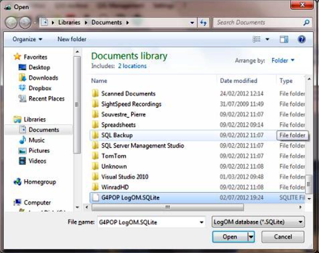Click the horizontal scrollbar in file list
The width and height of the screenshot is (319, 253).
pos(168,207)
